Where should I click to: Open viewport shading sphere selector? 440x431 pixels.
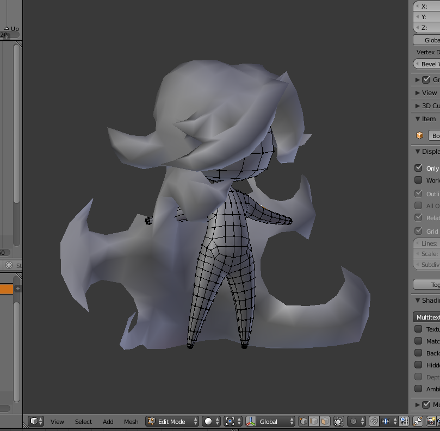212,421
